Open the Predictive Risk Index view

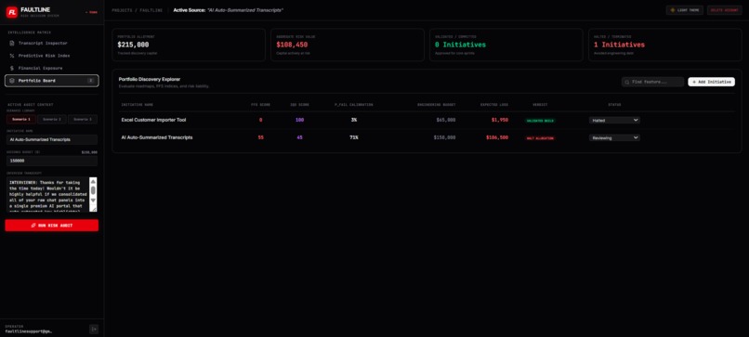52,56
